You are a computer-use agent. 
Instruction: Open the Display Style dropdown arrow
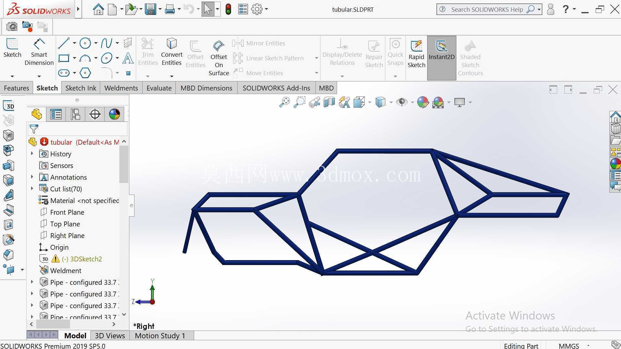[391, 102]
